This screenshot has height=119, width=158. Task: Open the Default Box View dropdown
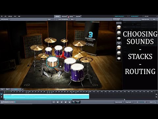pyautogui.click(x=146, y=19)
